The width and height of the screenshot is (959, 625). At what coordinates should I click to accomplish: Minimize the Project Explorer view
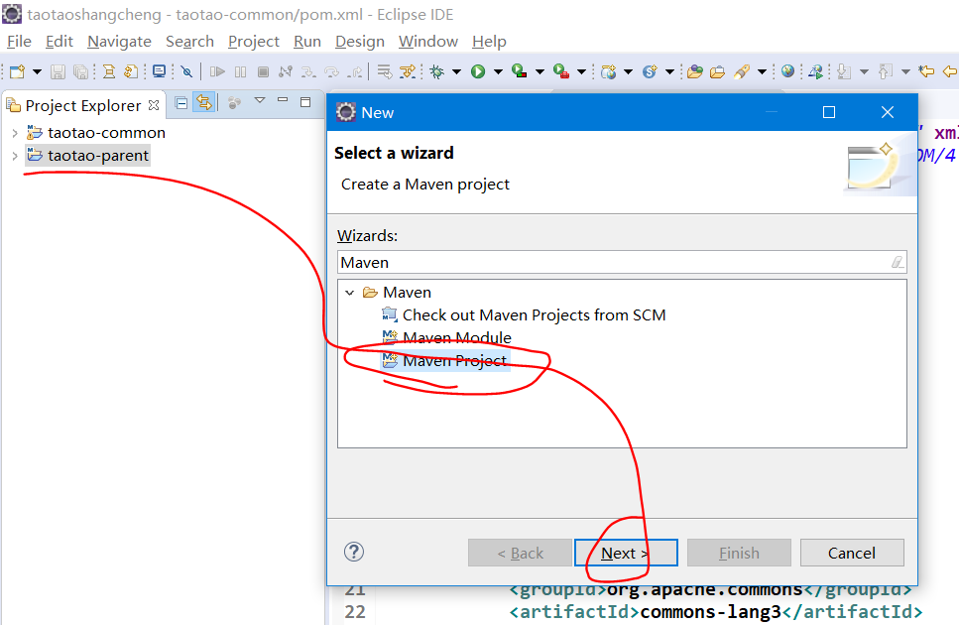(283, 99)
